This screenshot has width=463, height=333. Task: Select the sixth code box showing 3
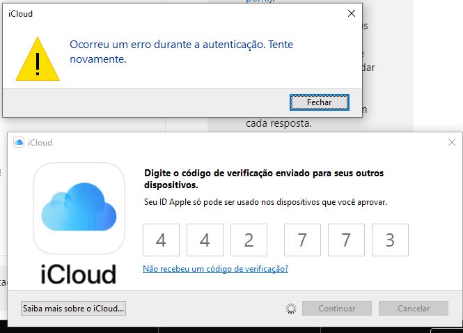pyautogui.click(x=390, y=240)
